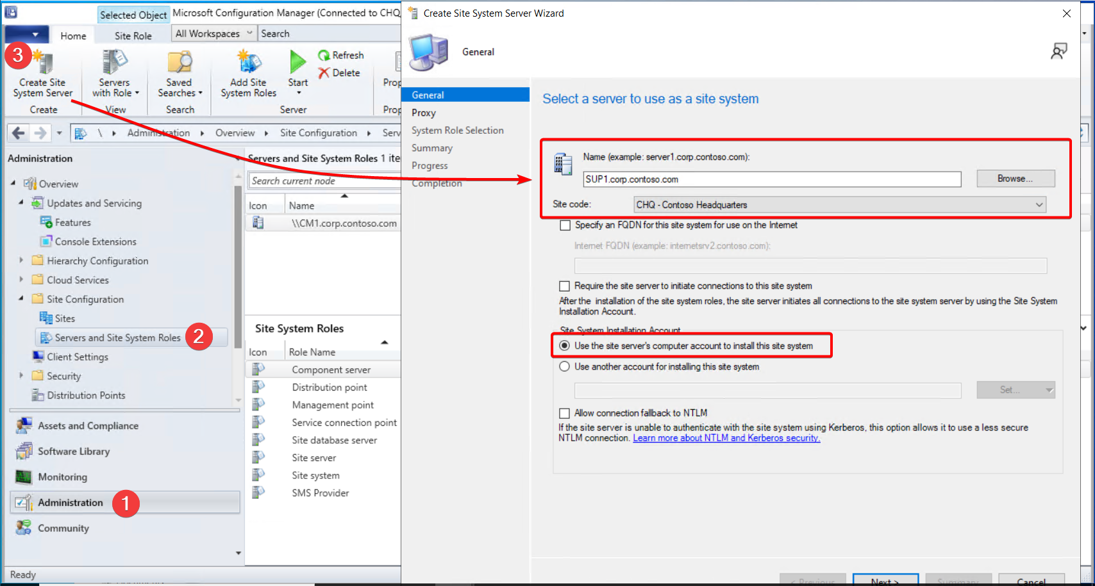Screen dimensions: 1095x586
Task: Click the feedback icon in wizard header
Action: coord(1059,51)
